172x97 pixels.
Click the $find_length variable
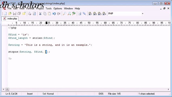(x=18, y=38)
